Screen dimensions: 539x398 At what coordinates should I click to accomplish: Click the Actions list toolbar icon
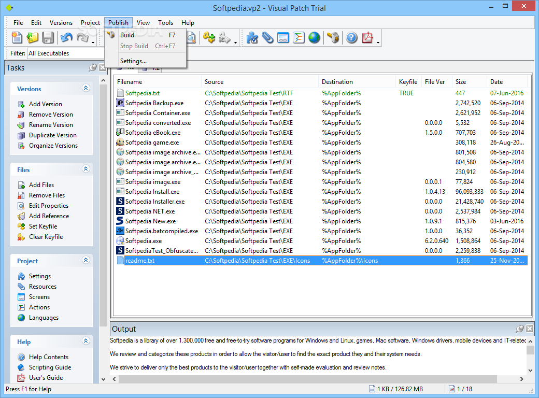[x=299, y=37]
